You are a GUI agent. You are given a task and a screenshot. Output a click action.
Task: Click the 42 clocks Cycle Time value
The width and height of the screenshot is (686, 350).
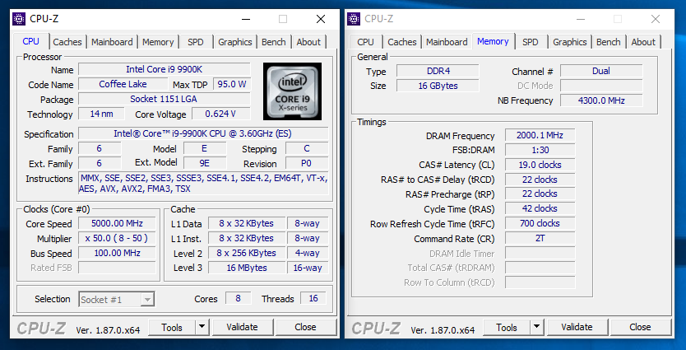(540, 208)
